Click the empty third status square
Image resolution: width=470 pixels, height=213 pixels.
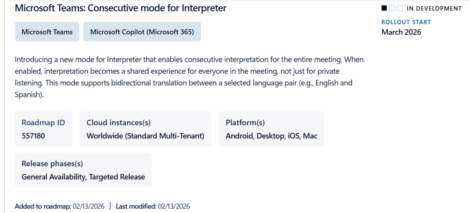pos(399,8)
